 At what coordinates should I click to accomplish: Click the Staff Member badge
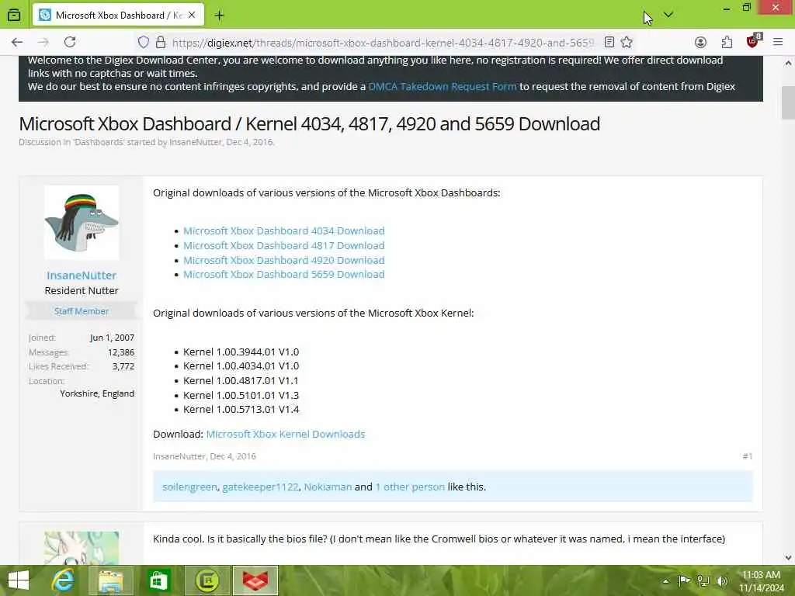(82, 311)
